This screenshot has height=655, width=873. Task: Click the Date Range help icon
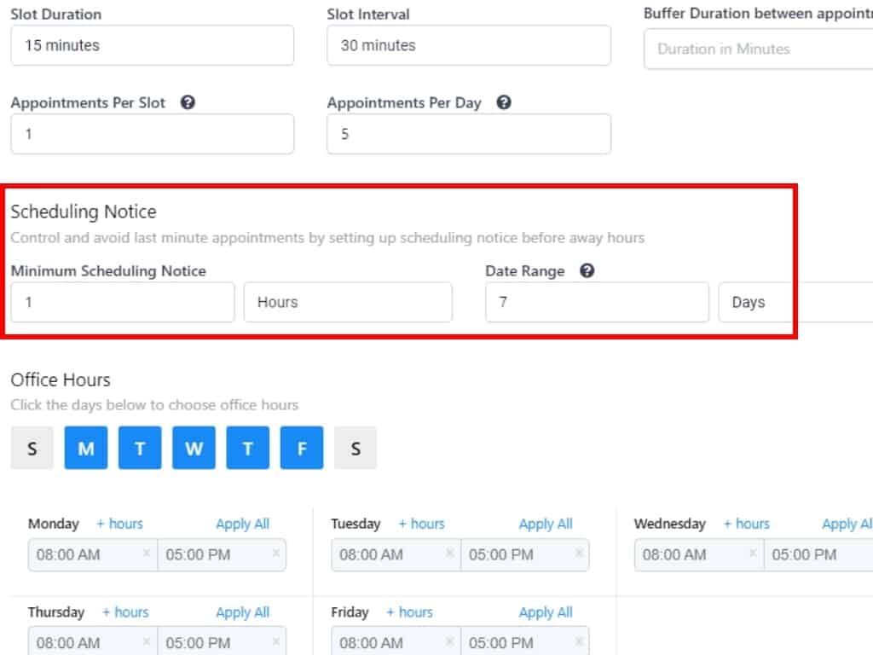click(x=587, y=271)
